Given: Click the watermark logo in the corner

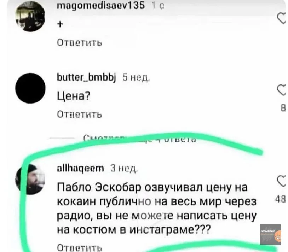Looking at the screenshot, I should [270, 234].
